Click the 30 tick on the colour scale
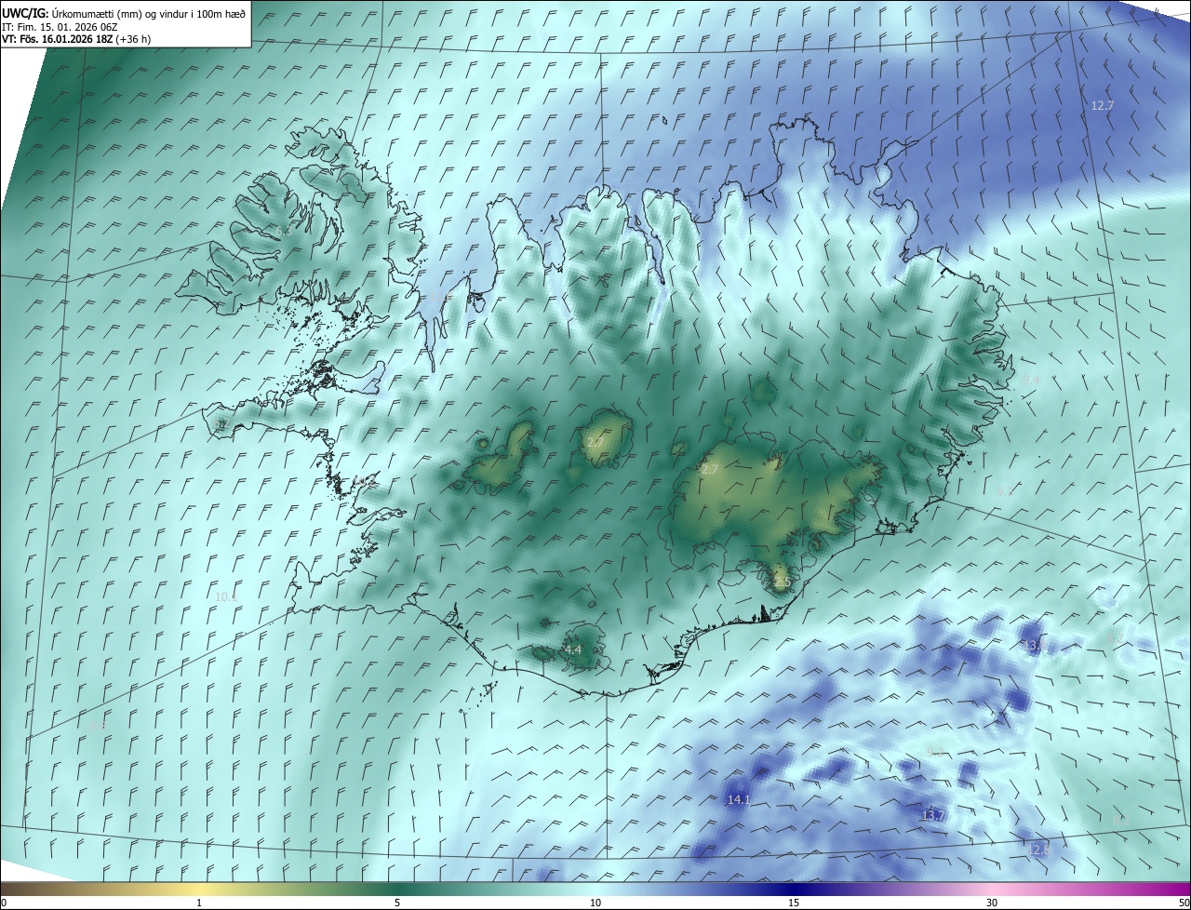Viewport: 1191px width, 910px height. pyautogui.click(x=992, y=903)
